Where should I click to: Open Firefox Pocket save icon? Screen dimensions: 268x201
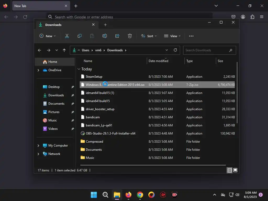click(x=233, y=17)
